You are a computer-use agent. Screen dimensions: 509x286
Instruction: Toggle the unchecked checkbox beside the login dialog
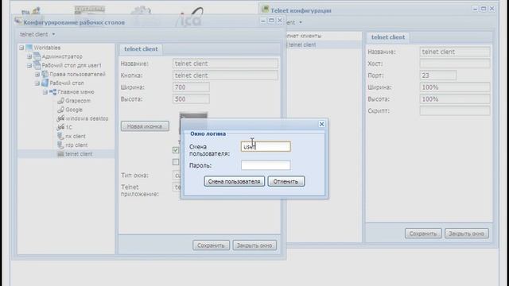point(176,162)
